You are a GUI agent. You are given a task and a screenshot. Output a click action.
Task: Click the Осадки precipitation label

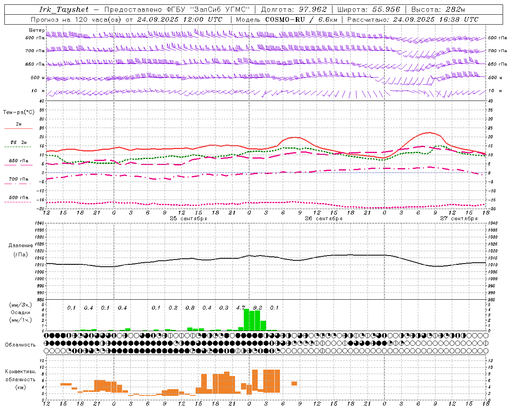21,312
